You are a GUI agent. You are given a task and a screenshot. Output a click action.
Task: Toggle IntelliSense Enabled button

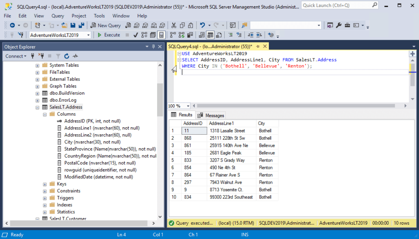coord(161,35)
